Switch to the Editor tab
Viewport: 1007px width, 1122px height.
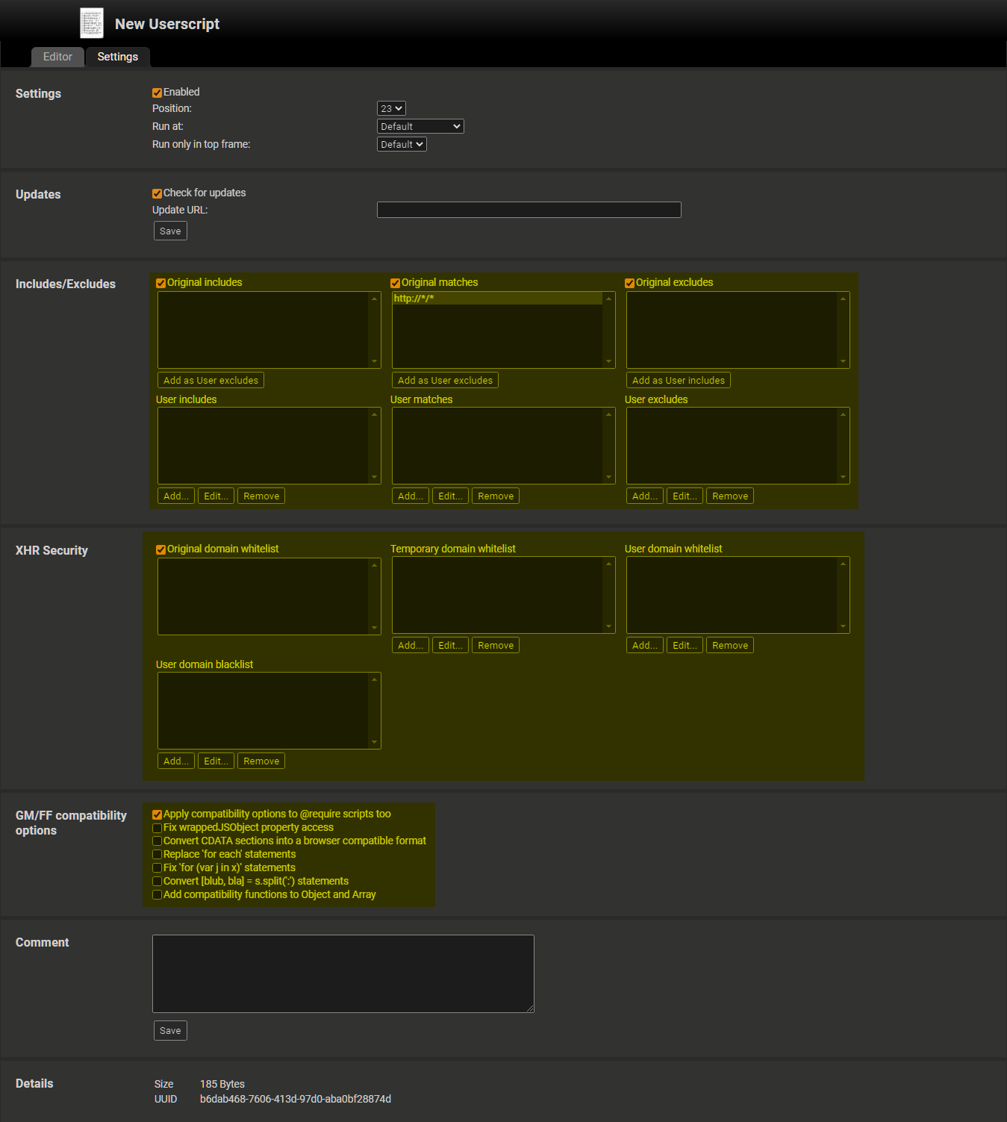tap(57, 57)
